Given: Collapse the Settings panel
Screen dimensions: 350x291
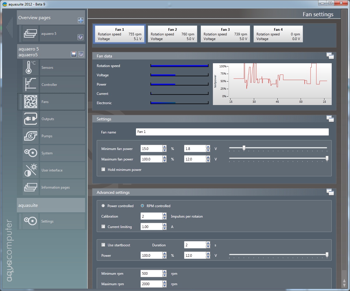Looking at the screenshot, I should point(330,119).
